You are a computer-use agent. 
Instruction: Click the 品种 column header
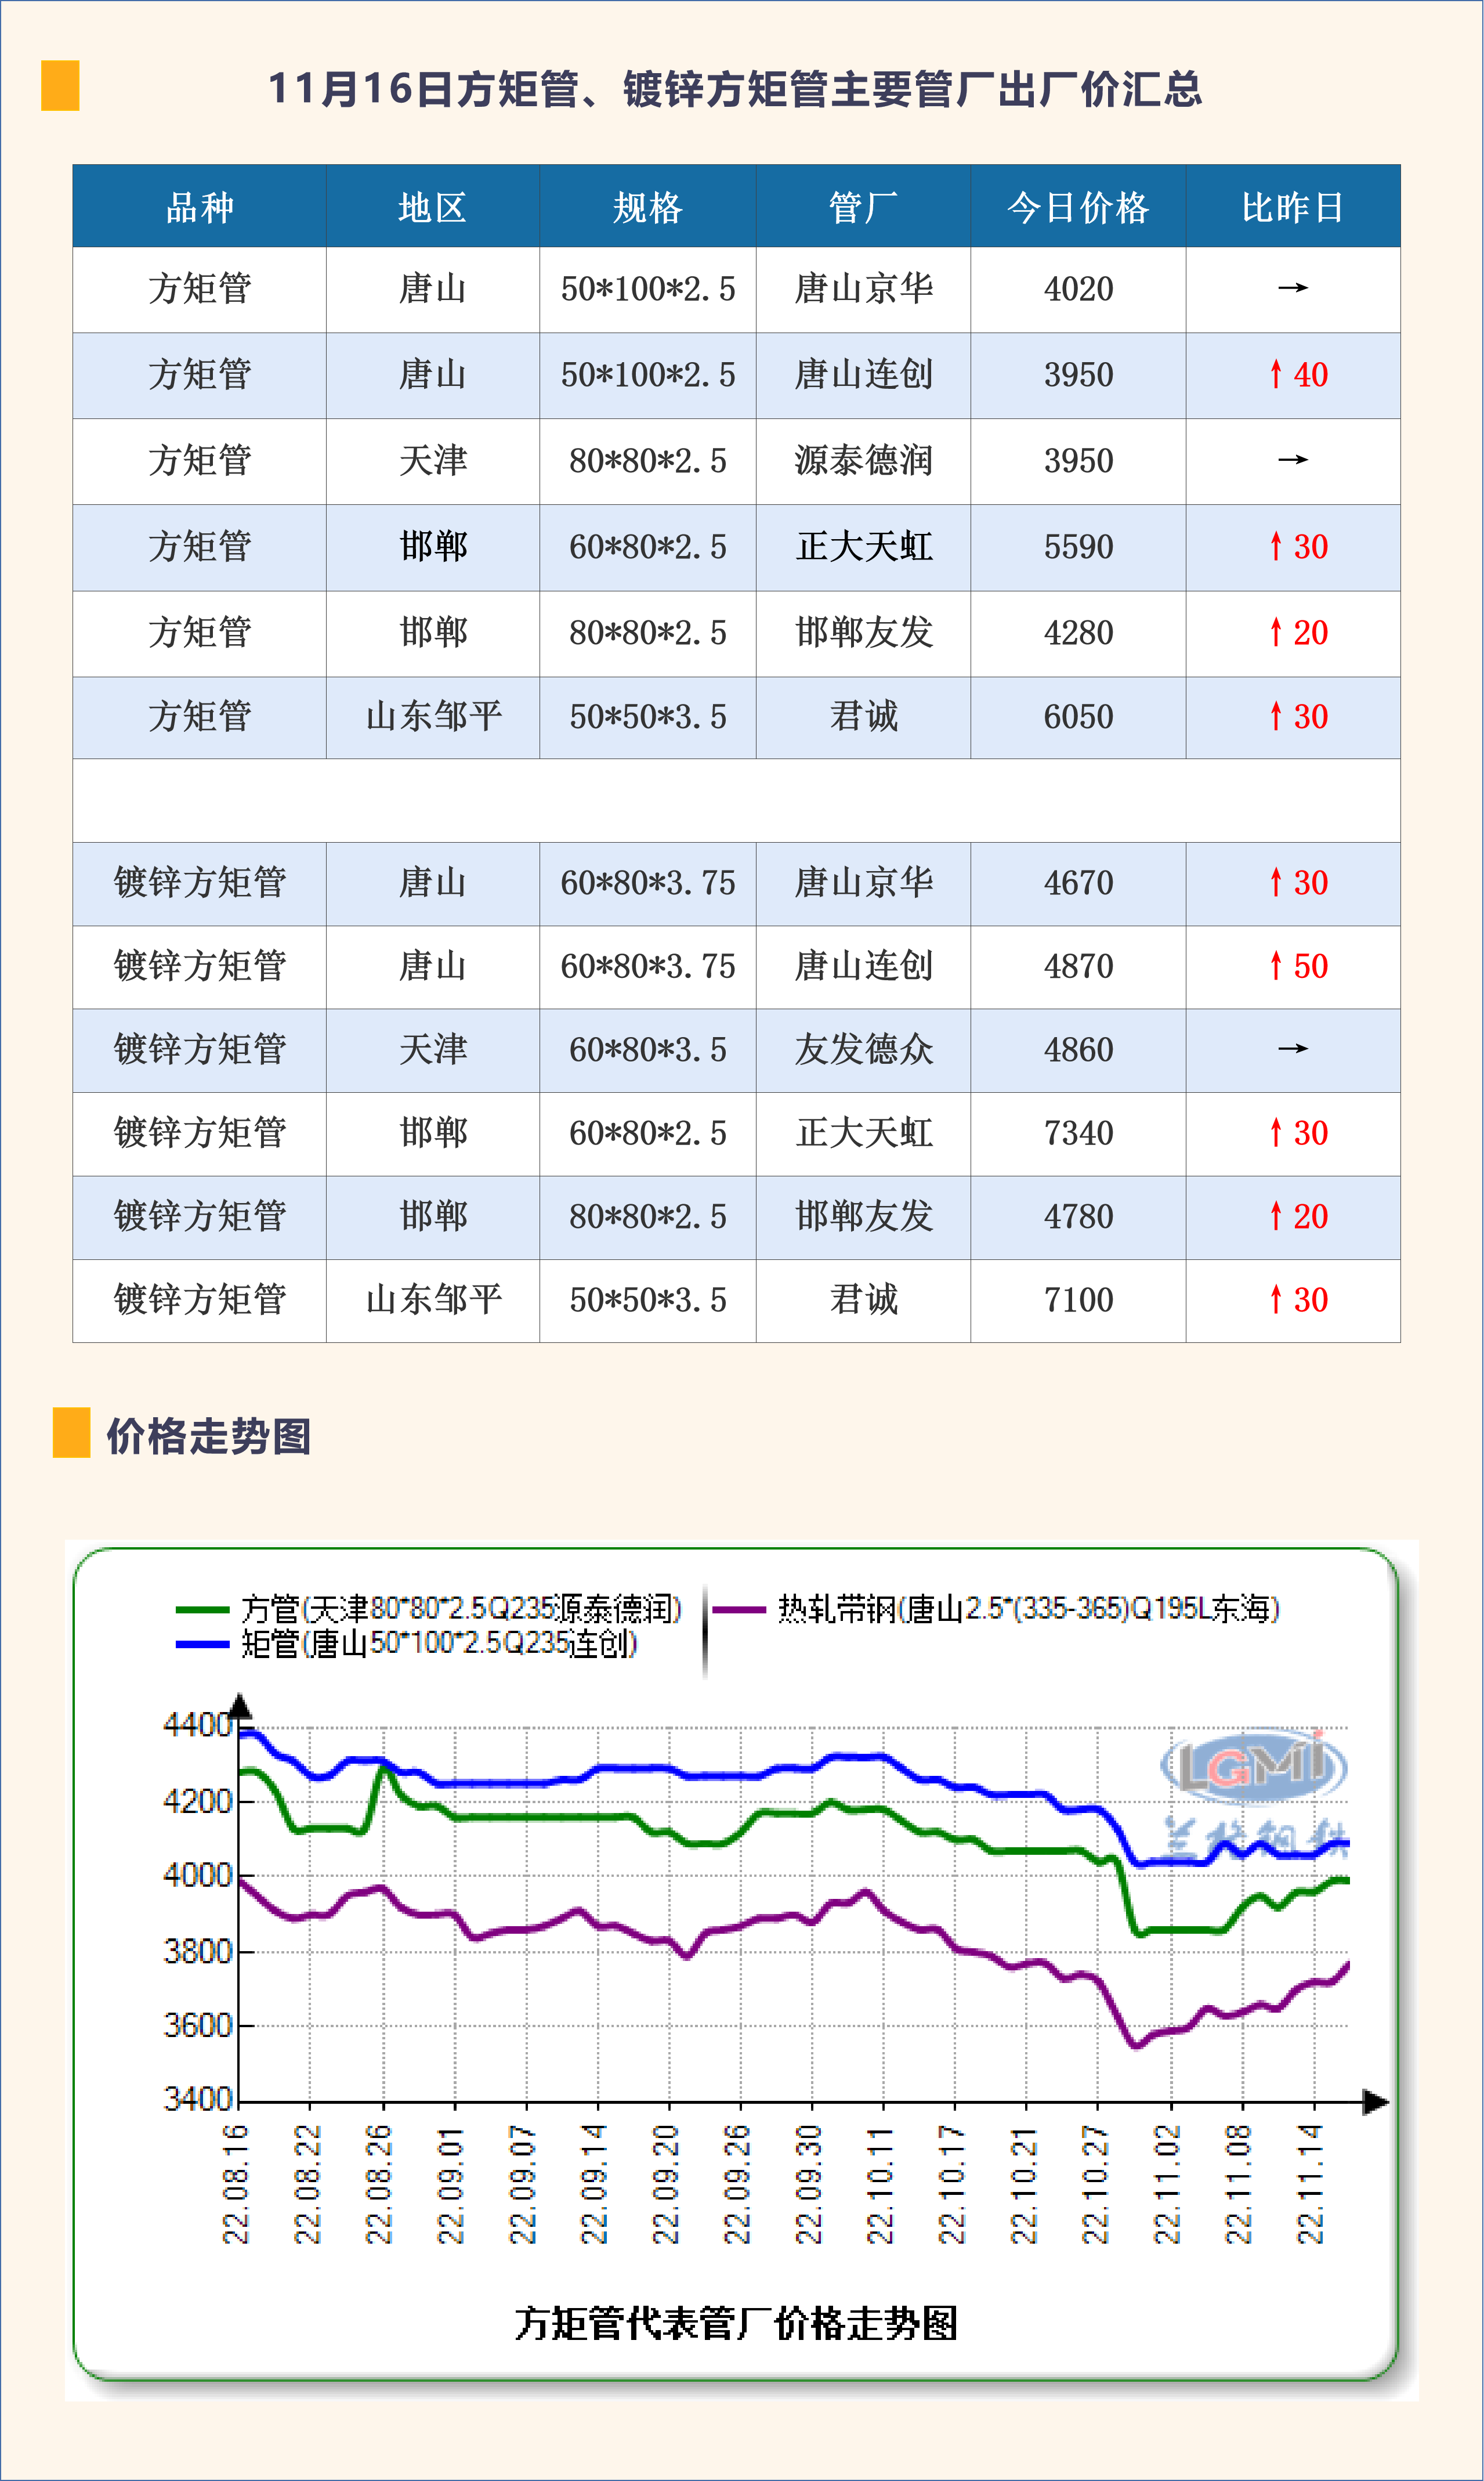coord(199,207)
